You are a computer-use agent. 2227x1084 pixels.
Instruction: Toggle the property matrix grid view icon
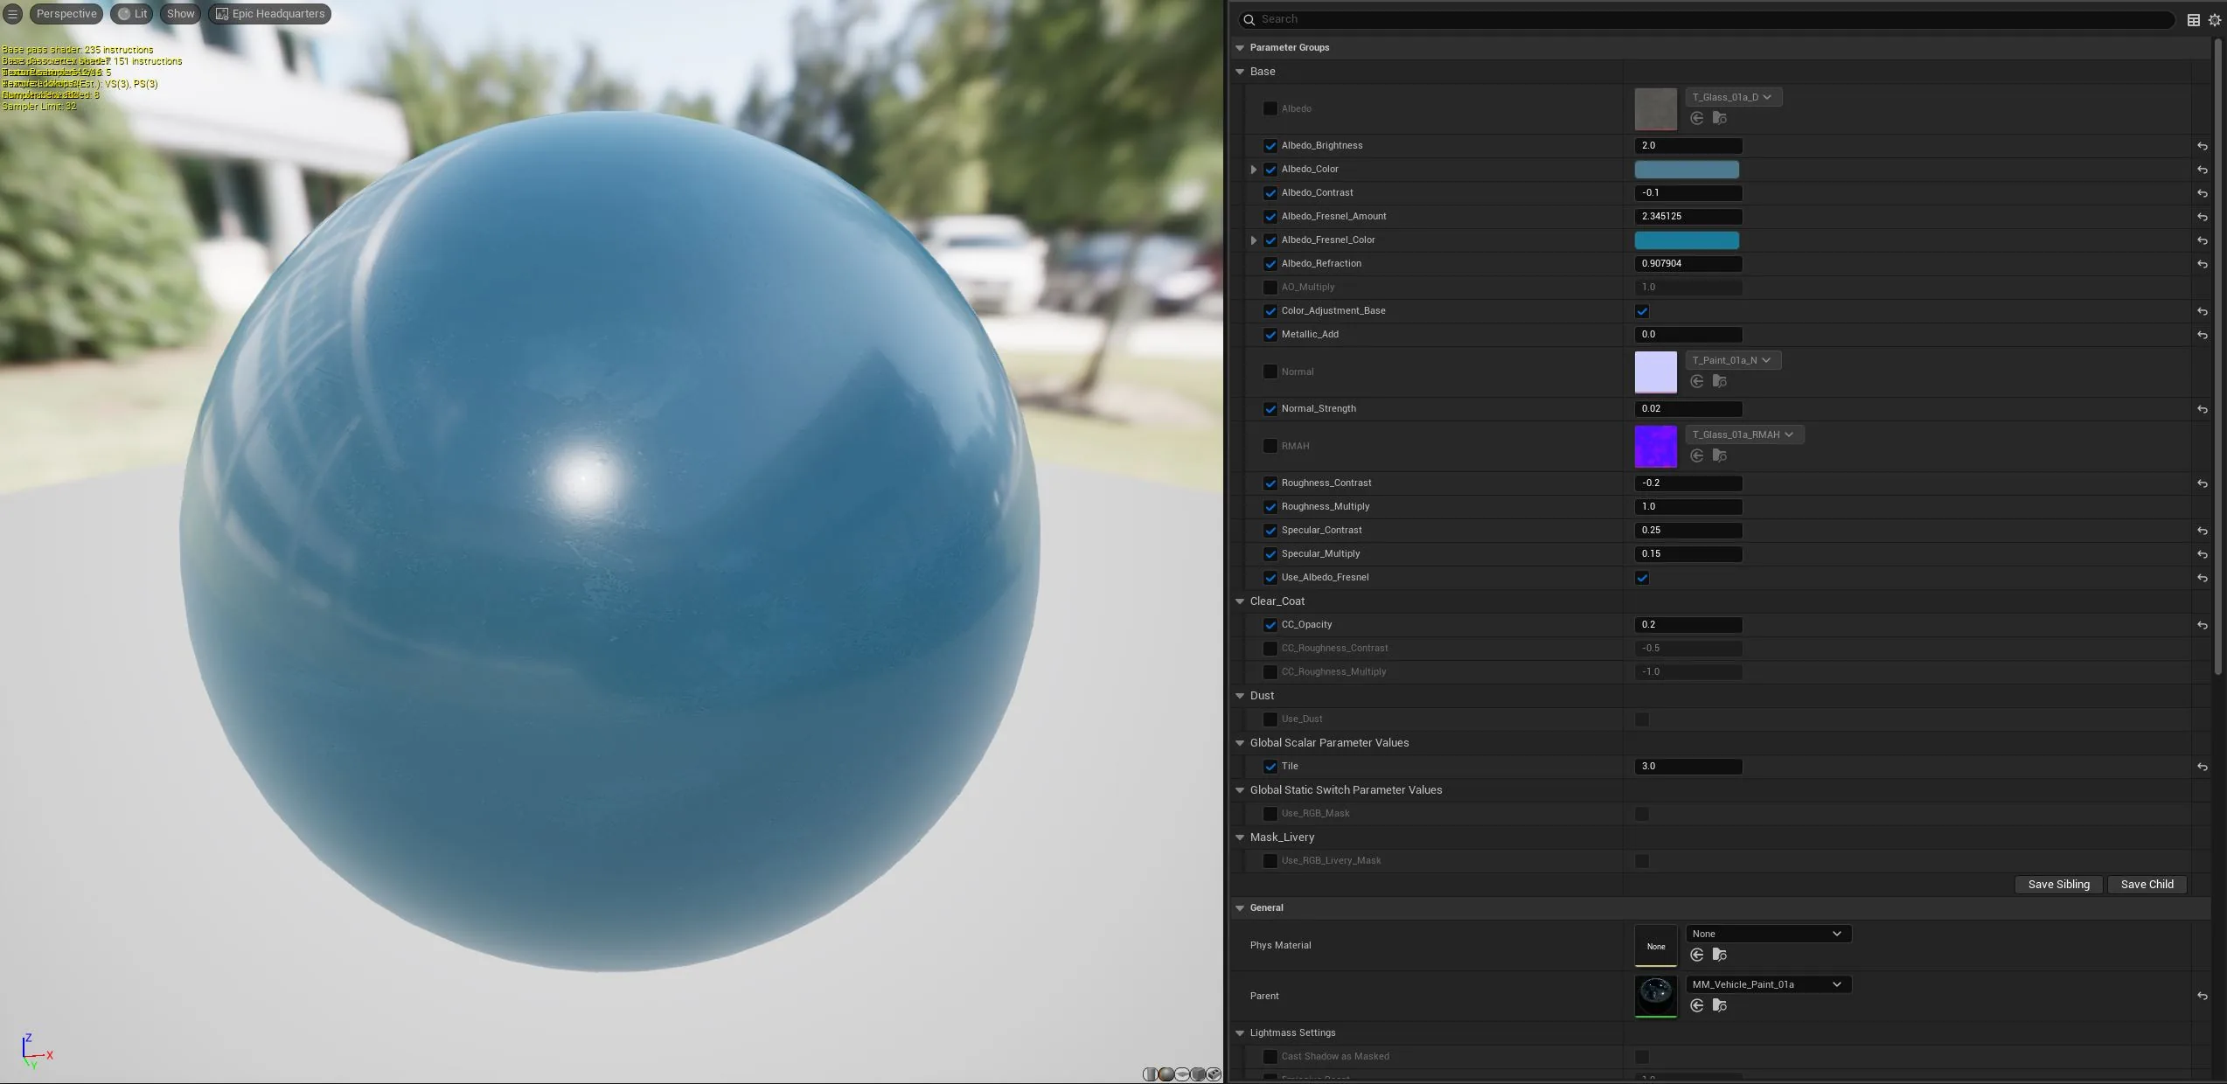point(2194,20)
